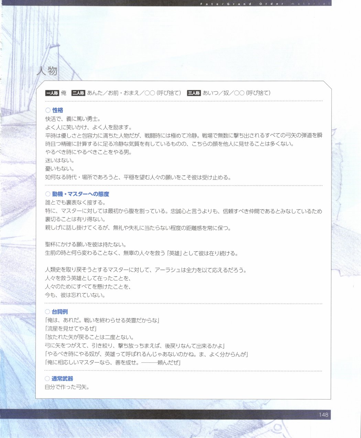Click the Fate/Grand Order material header text
The image size is (361, 438).
pyautogui.click(x=265, y=4)
